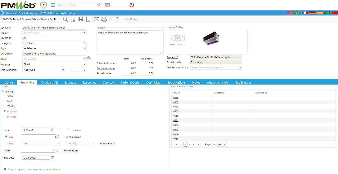Screen dimensions: 338x174
Task: Open the hamburger main menu
Action: click(52, 5)
